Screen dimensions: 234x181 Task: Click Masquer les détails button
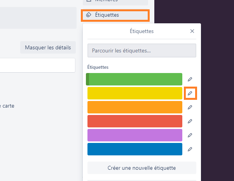[x=48, y=47]
